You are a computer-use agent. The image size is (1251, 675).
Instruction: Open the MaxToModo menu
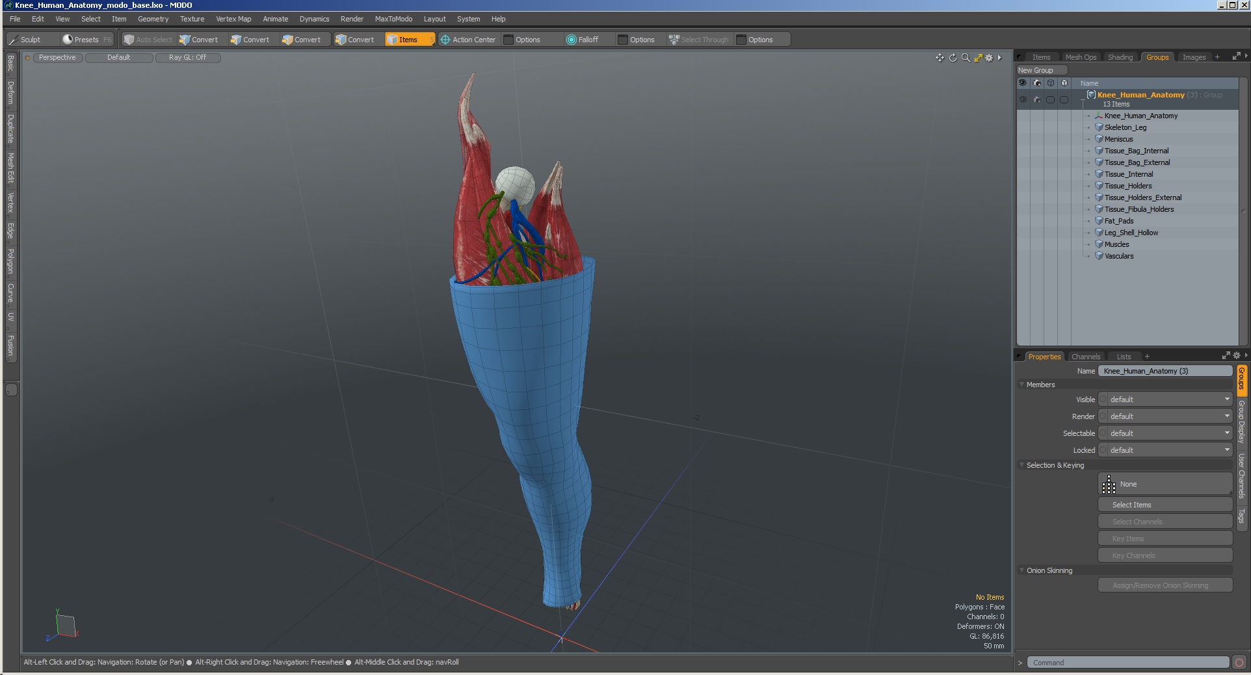click(393, 19)
